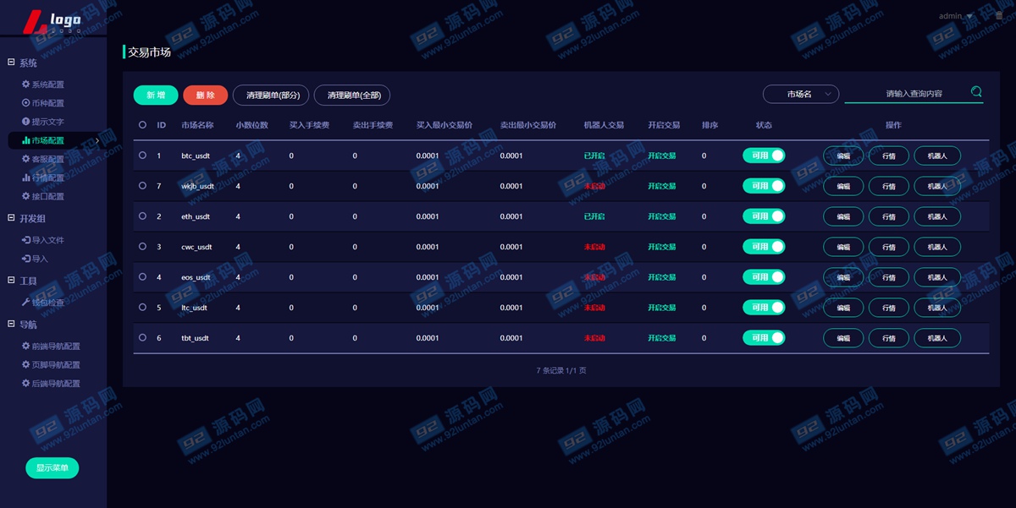Viewport: 1016px width, 508px height.
Task: Click the 币种配置 icon in sidebar
Action: [25, 103]
